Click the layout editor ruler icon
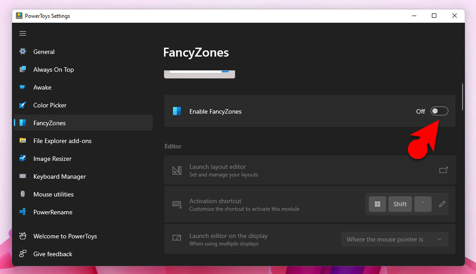476x274 pixels. pos(177,170)
